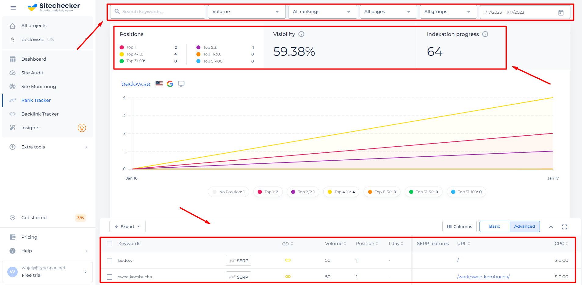Sort by Volume column header
The width and height of the screenshot is (582, 285).
coord(336,244)
